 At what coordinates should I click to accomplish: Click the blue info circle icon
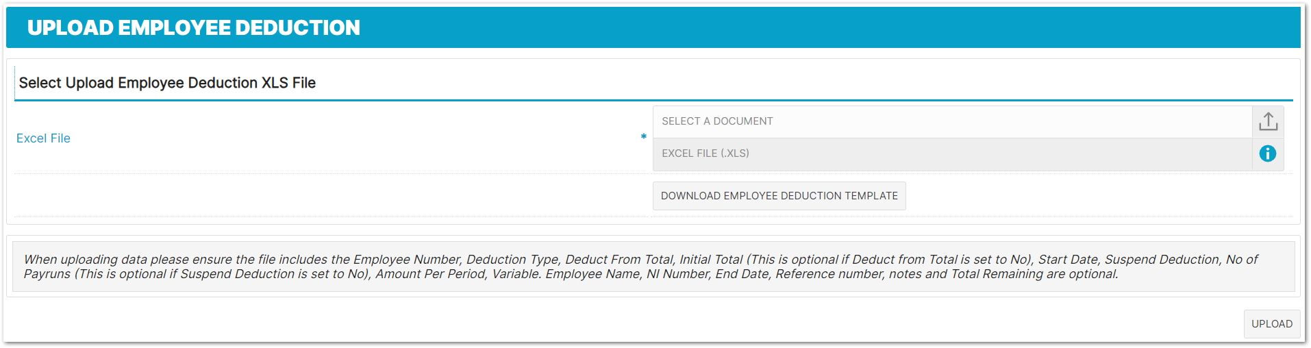(x=1268, y=153)
